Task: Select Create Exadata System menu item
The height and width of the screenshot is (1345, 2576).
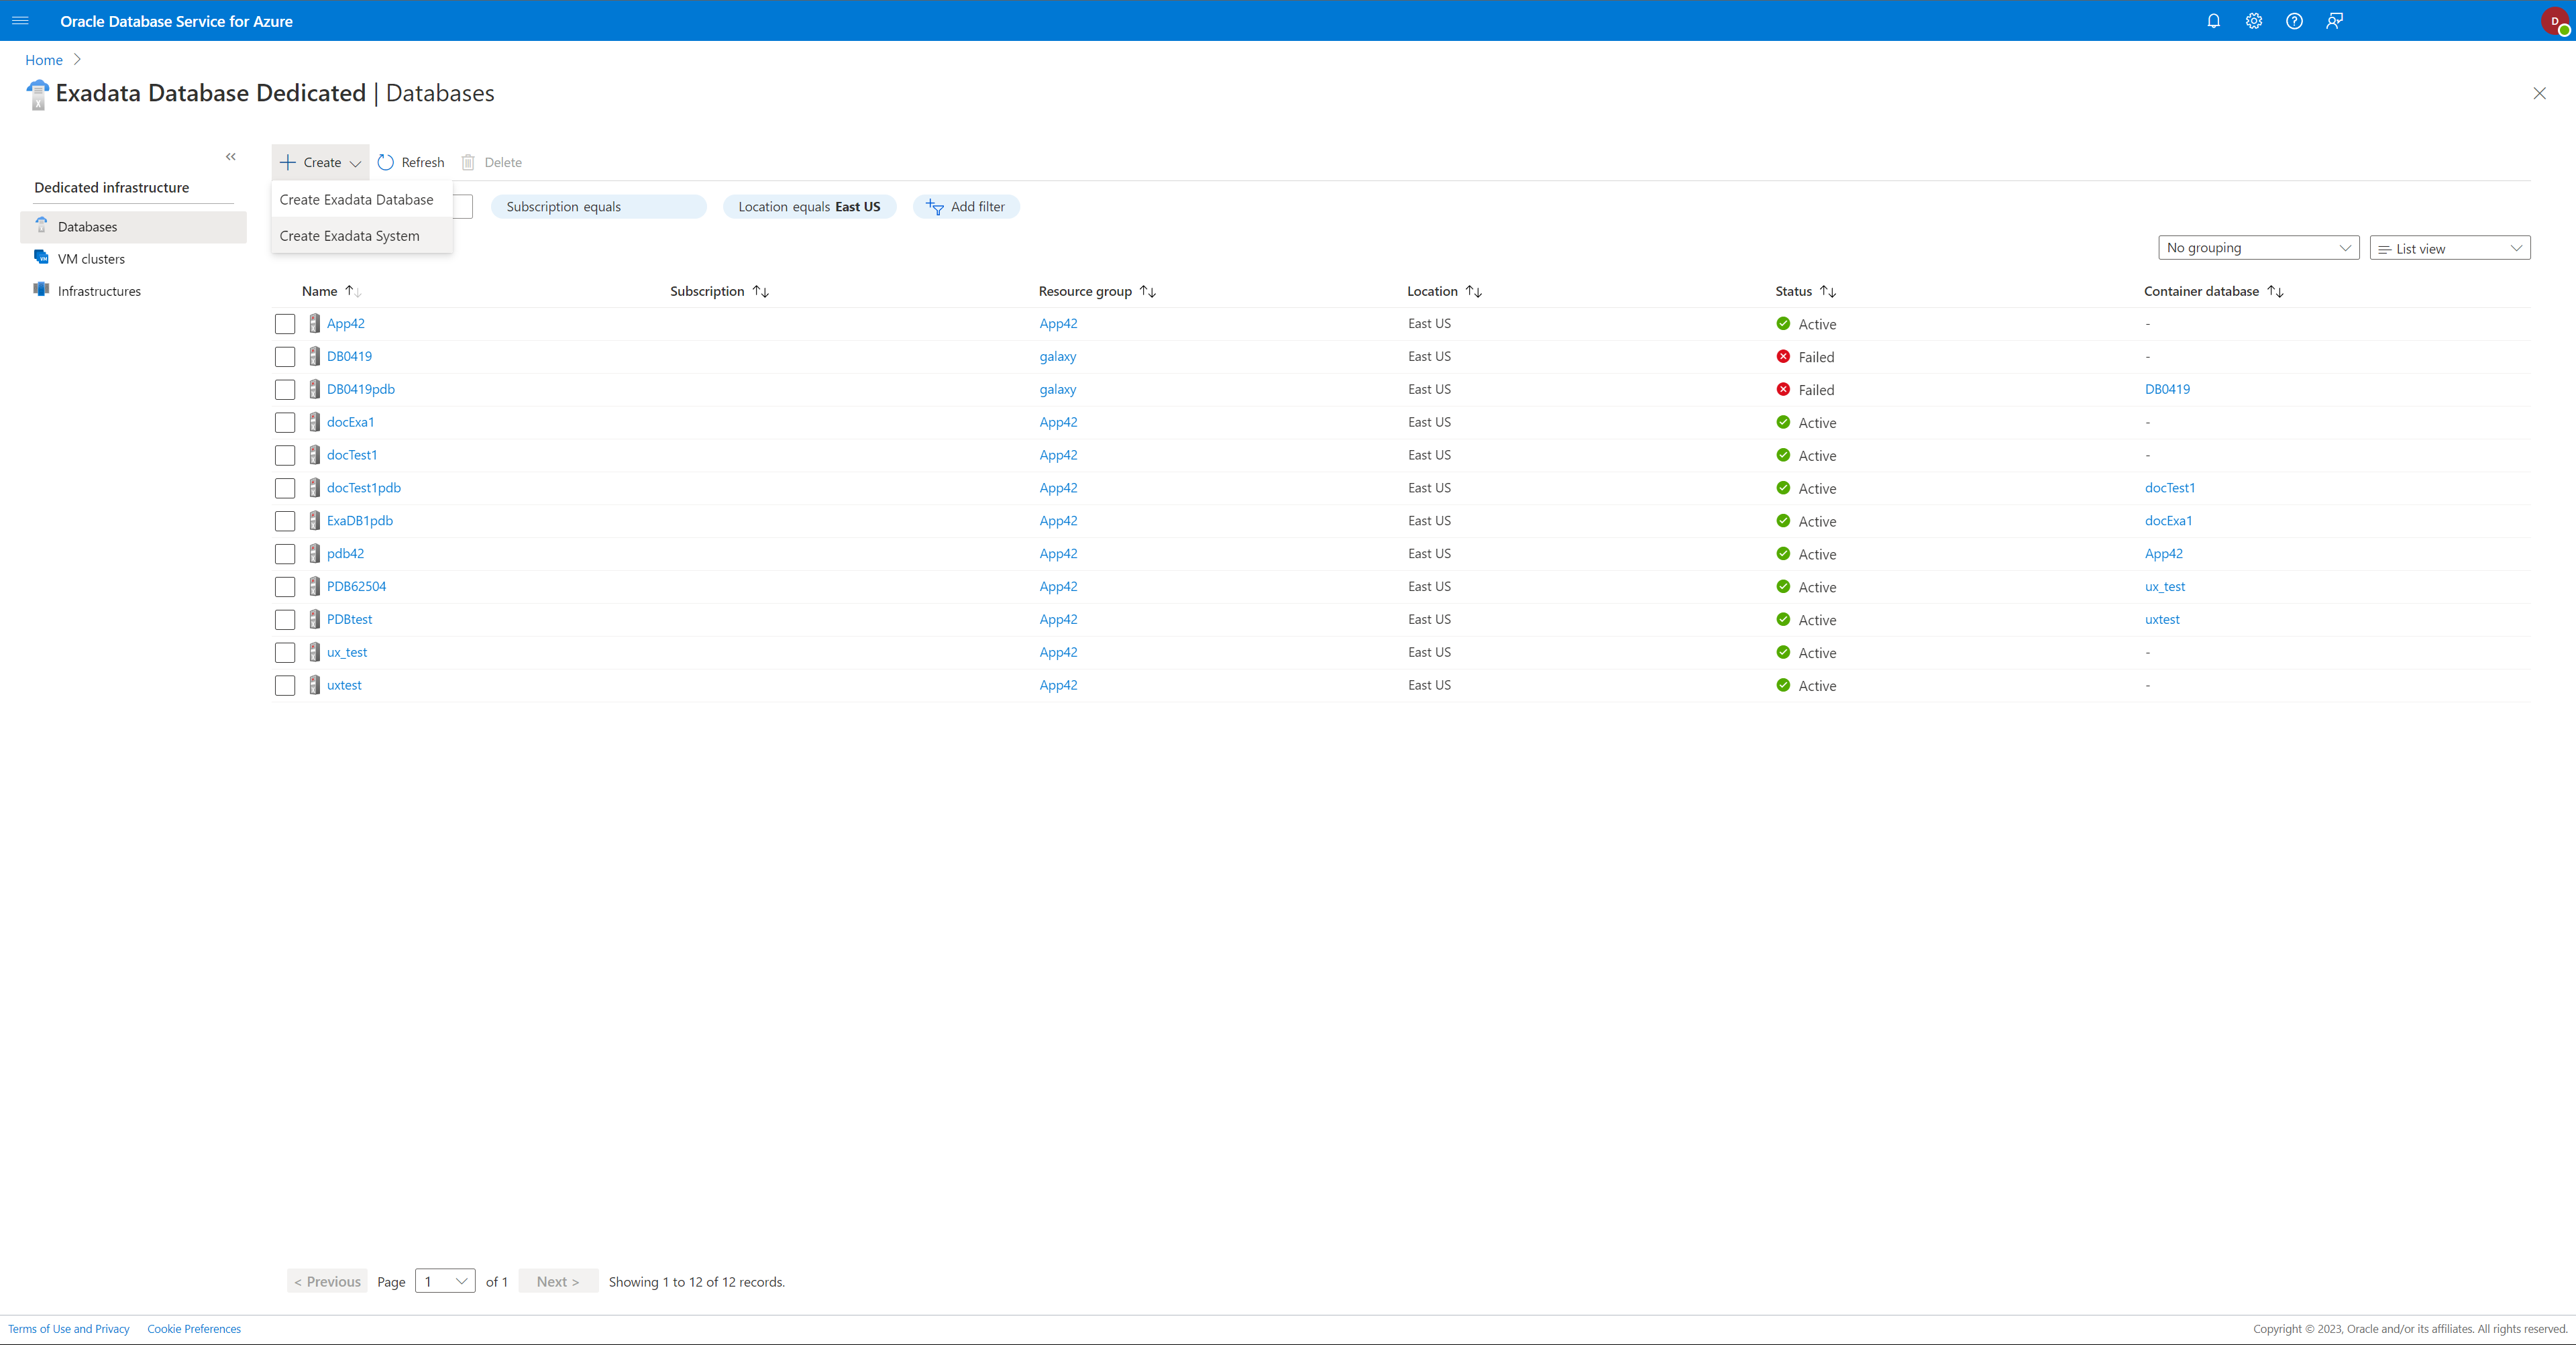Action: (350, 233)
